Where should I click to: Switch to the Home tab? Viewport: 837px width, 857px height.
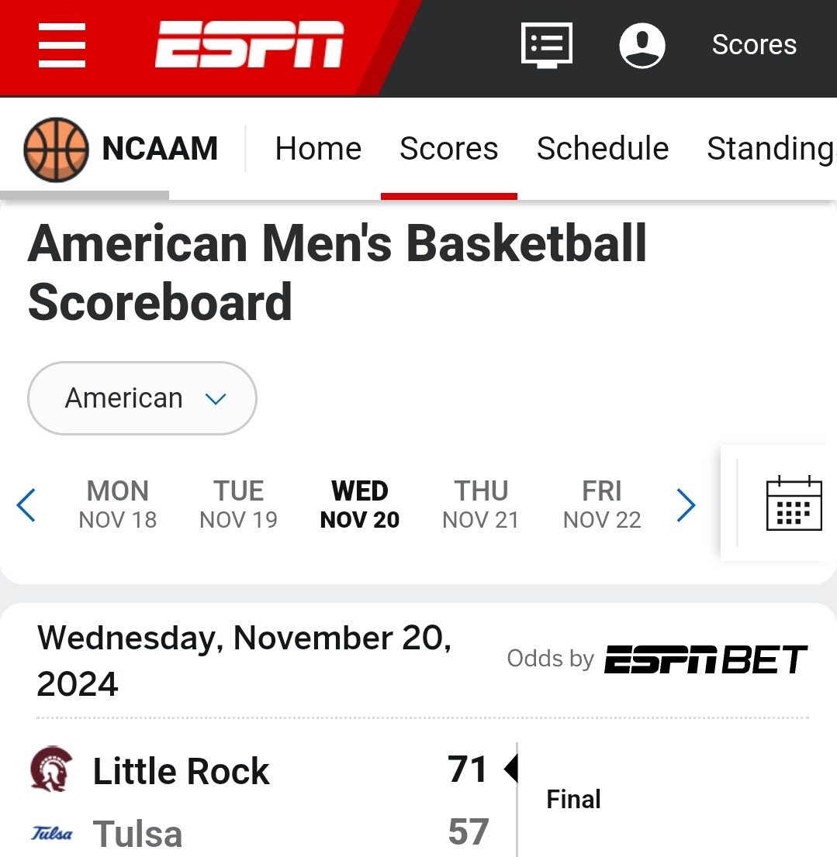tap(318, 148)
